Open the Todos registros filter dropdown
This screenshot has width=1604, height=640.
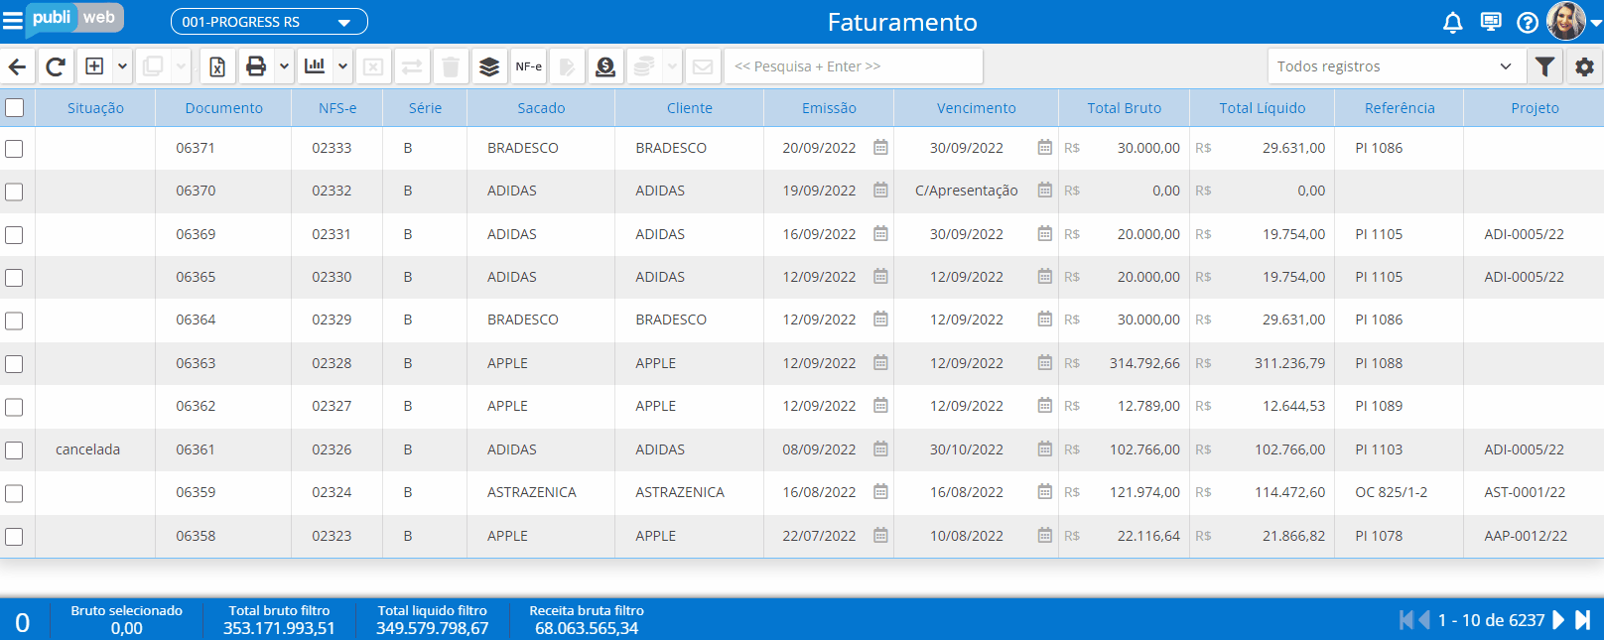[1395, 66]
